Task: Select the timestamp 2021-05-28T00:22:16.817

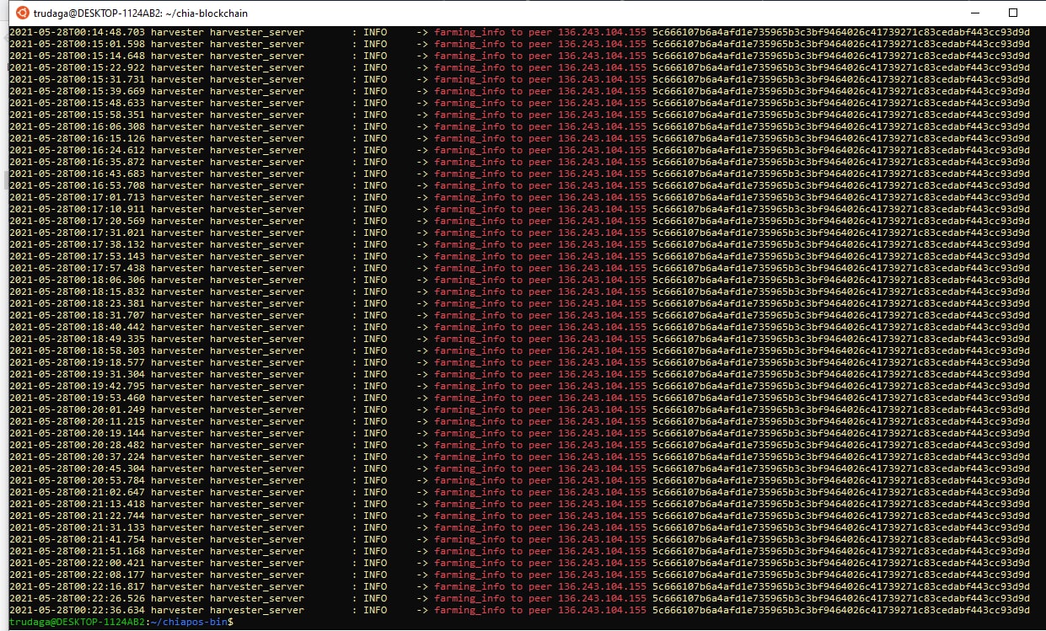Action: 77,586
